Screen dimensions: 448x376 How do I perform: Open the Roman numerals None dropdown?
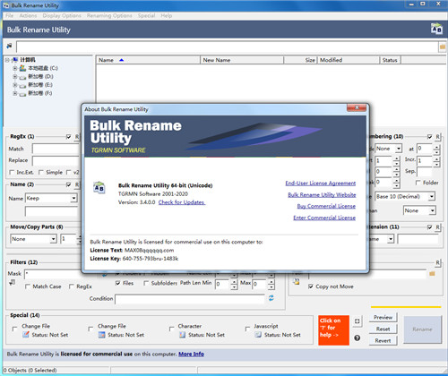click(433, 210)
